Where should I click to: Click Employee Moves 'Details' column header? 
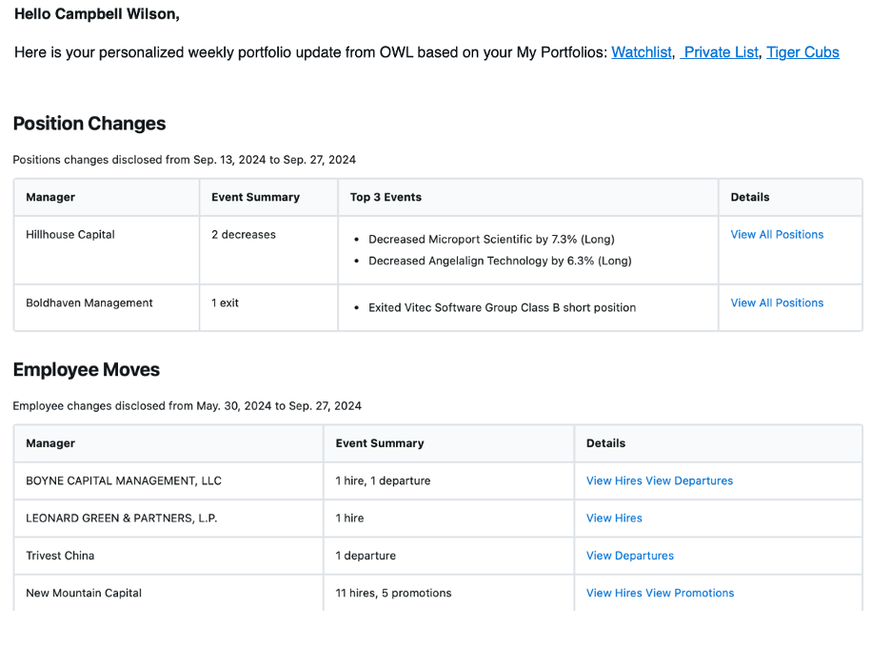click(605, 443)
